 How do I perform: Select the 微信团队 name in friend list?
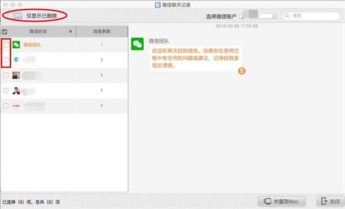[32, 45]
